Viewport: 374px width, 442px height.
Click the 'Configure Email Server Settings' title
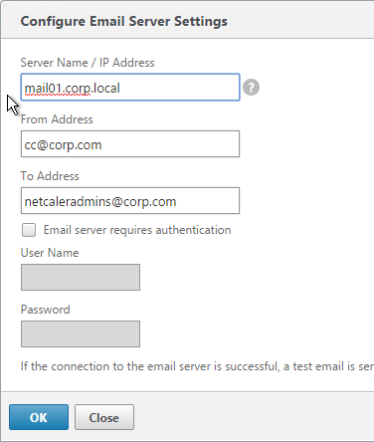[124, 21]
